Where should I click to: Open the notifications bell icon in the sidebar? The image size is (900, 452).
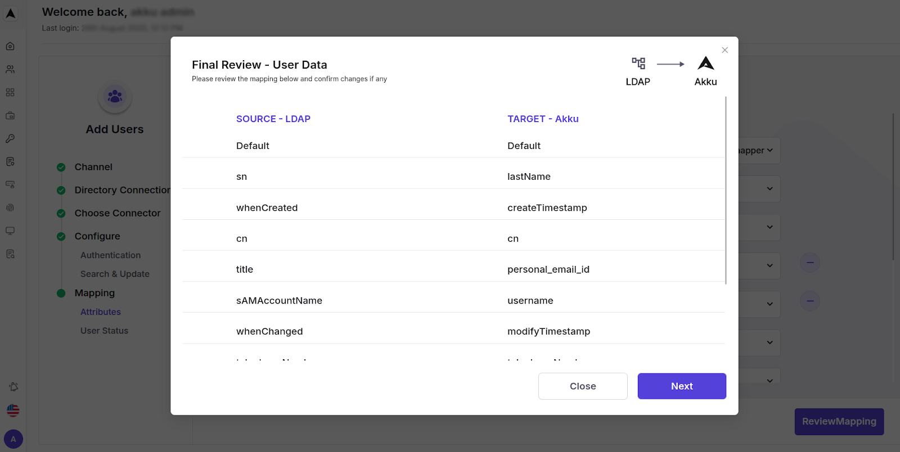13,387
